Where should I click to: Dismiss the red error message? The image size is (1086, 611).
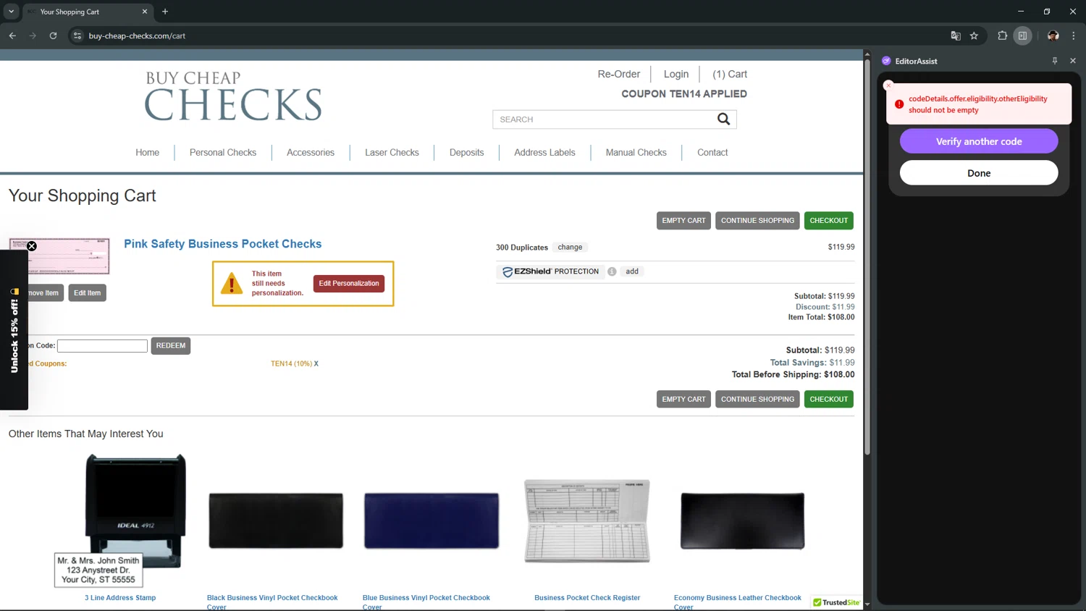pyautogui.click(x=889, y=85)
